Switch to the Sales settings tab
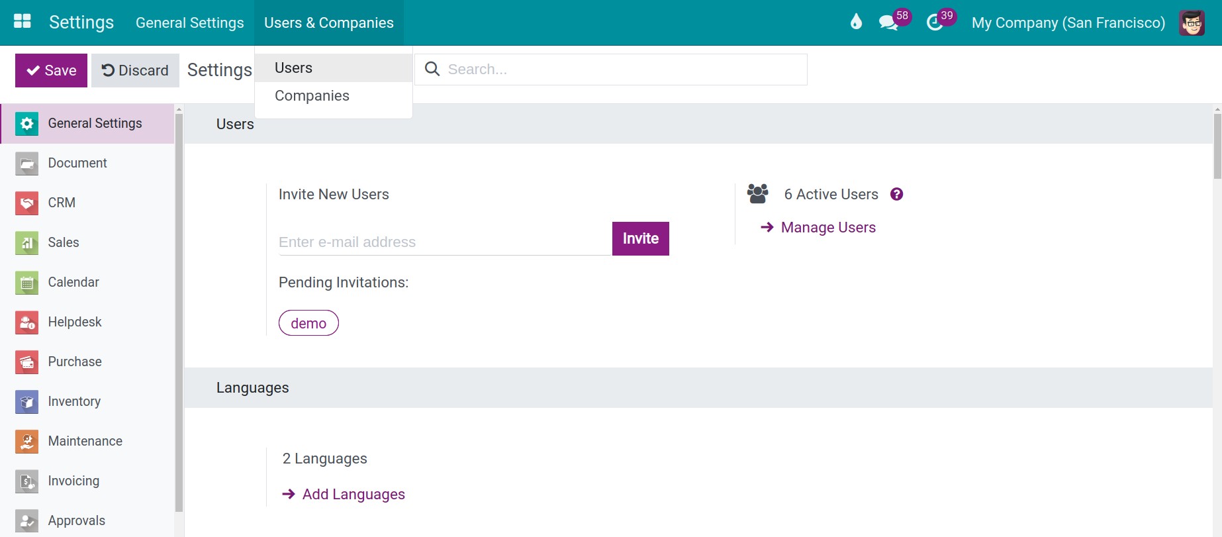1222x537 pixels. 87,243
